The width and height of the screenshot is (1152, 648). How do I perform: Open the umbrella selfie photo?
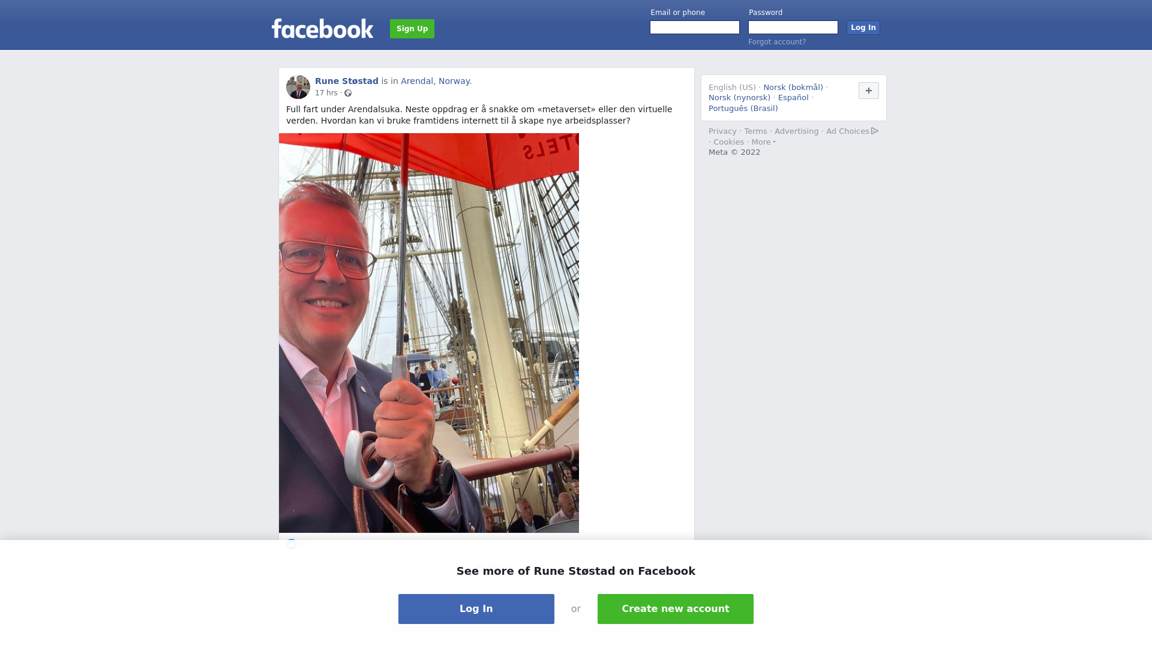click(x=429, y=333)
